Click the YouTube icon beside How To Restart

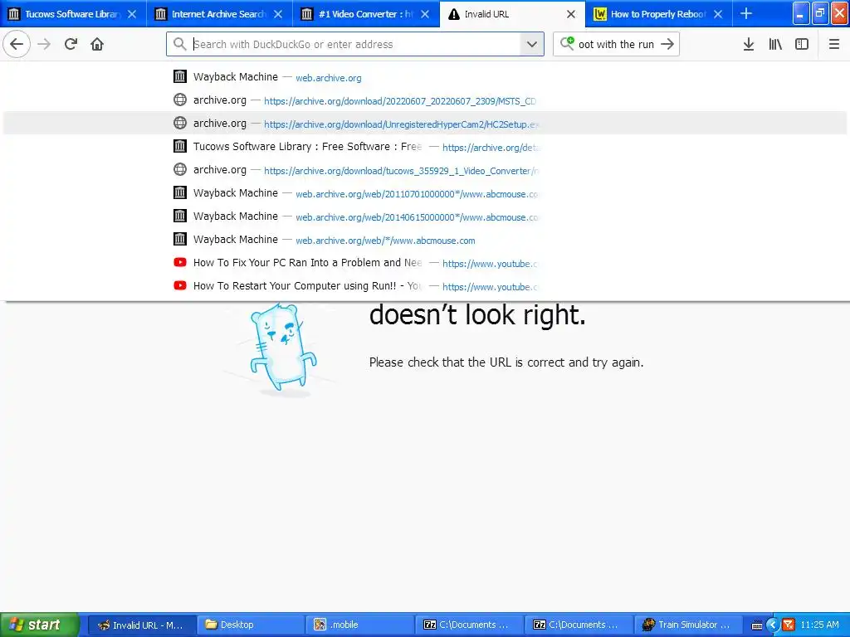tap(180, 285)
